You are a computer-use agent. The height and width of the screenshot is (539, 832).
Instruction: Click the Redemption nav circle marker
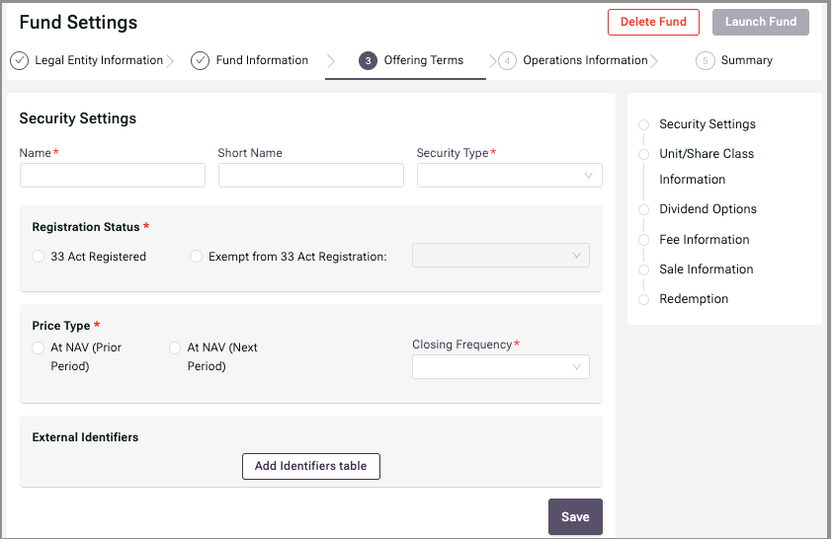pyautogui.click(x=643, y=299)
